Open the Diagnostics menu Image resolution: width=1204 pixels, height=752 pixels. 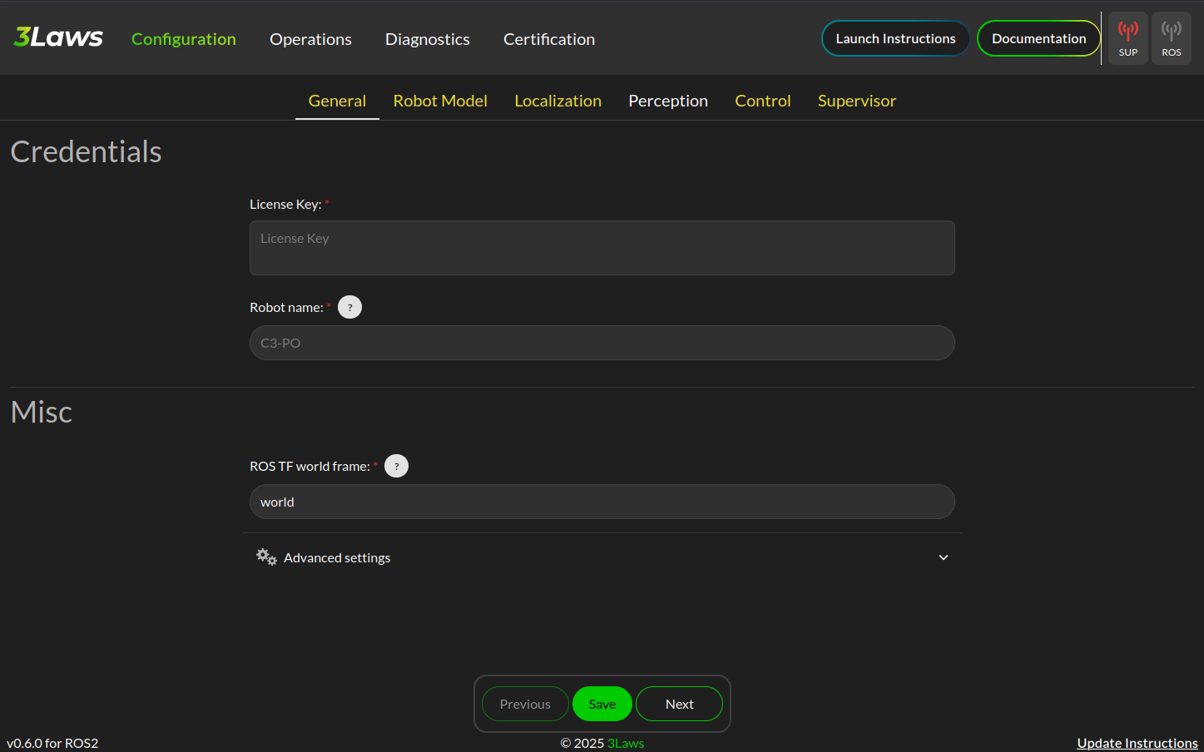pos(427,39)
